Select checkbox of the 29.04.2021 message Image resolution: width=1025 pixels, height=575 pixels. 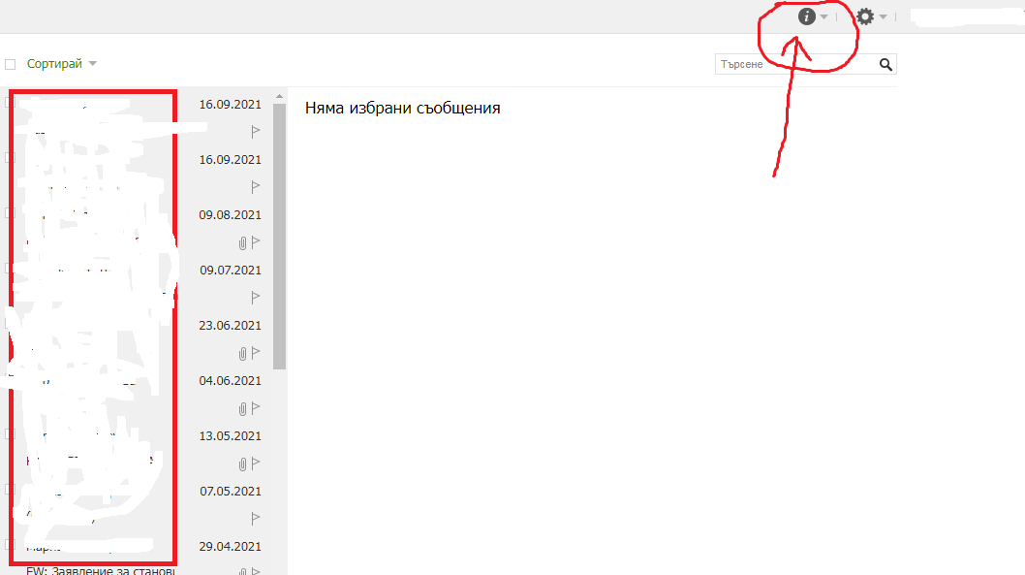[11, 545]
